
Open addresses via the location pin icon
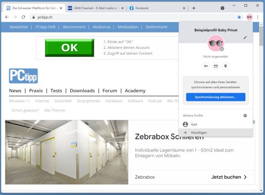(x=225, y=66)
